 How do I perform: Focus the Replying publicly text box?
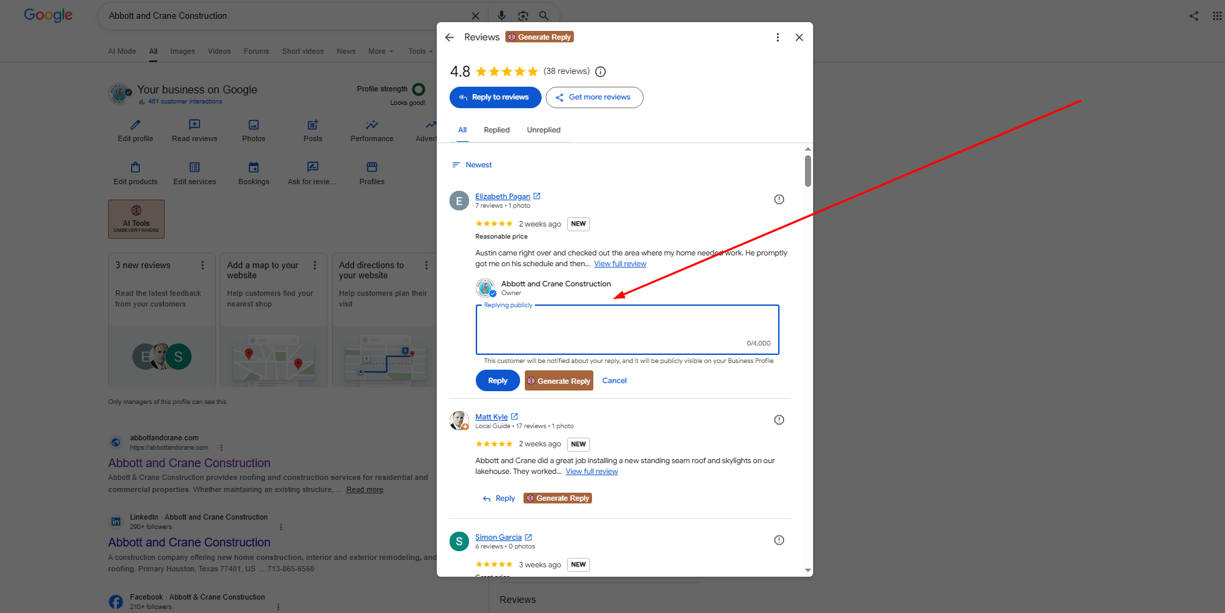[627, 330]
